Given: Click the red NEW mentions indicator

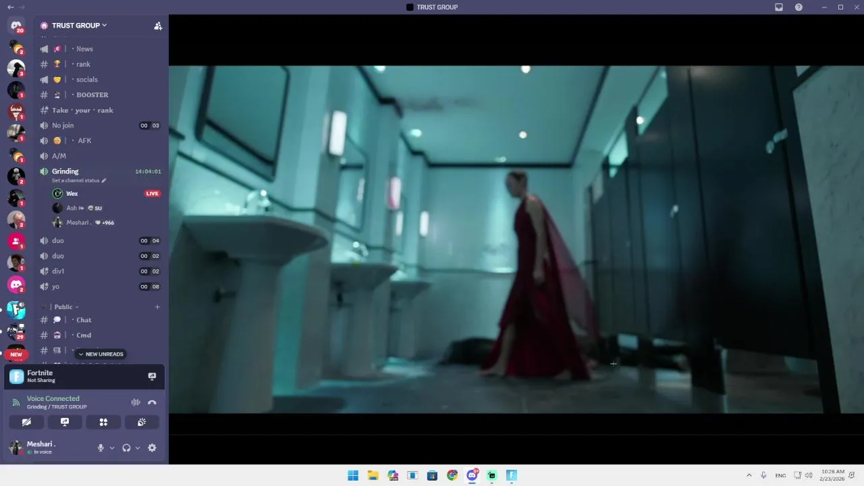Looking at the screenshot, I should click(16, 354).
